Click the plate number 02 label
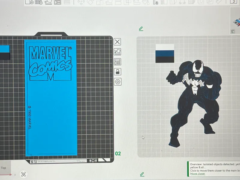This screenshot has height=180, width=240. tap(118, 154)
